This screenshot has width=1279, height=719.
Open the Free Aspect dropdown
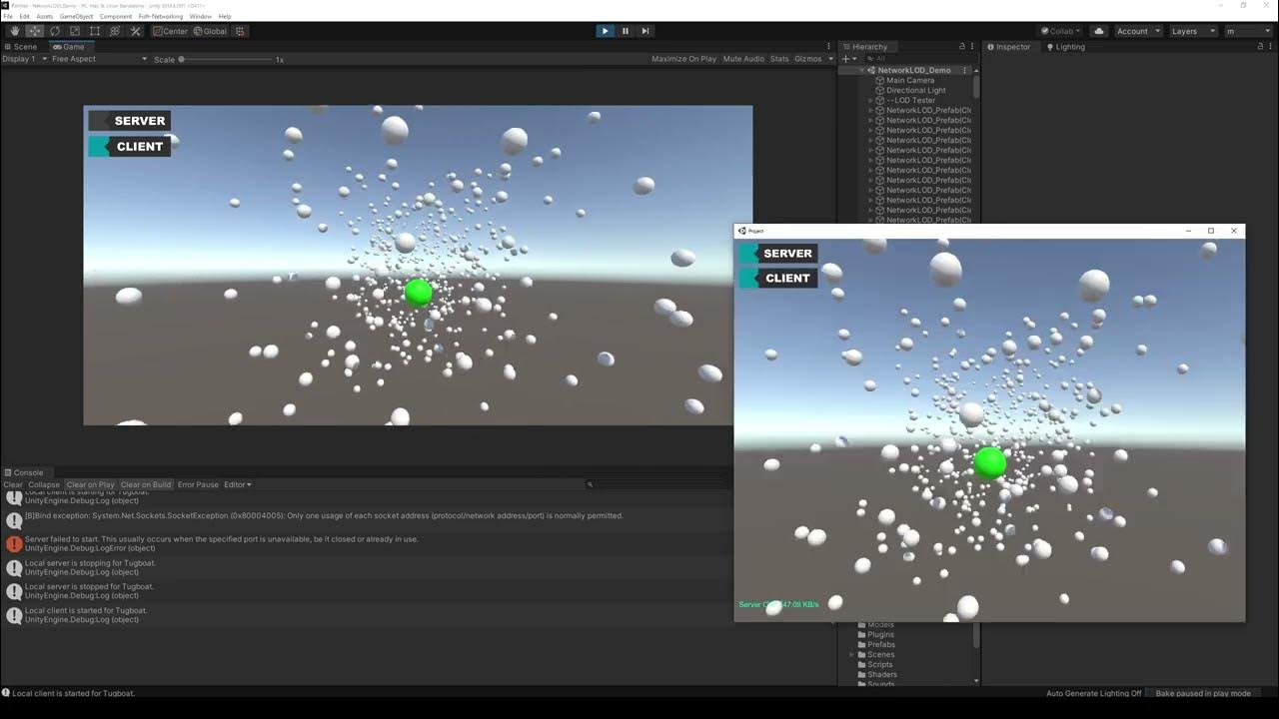pyautogui.click(x=99, y=59)
